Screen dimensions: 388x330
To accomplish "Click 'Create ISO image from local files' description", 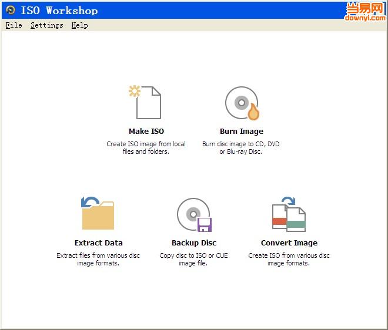I will click(146, 147).
